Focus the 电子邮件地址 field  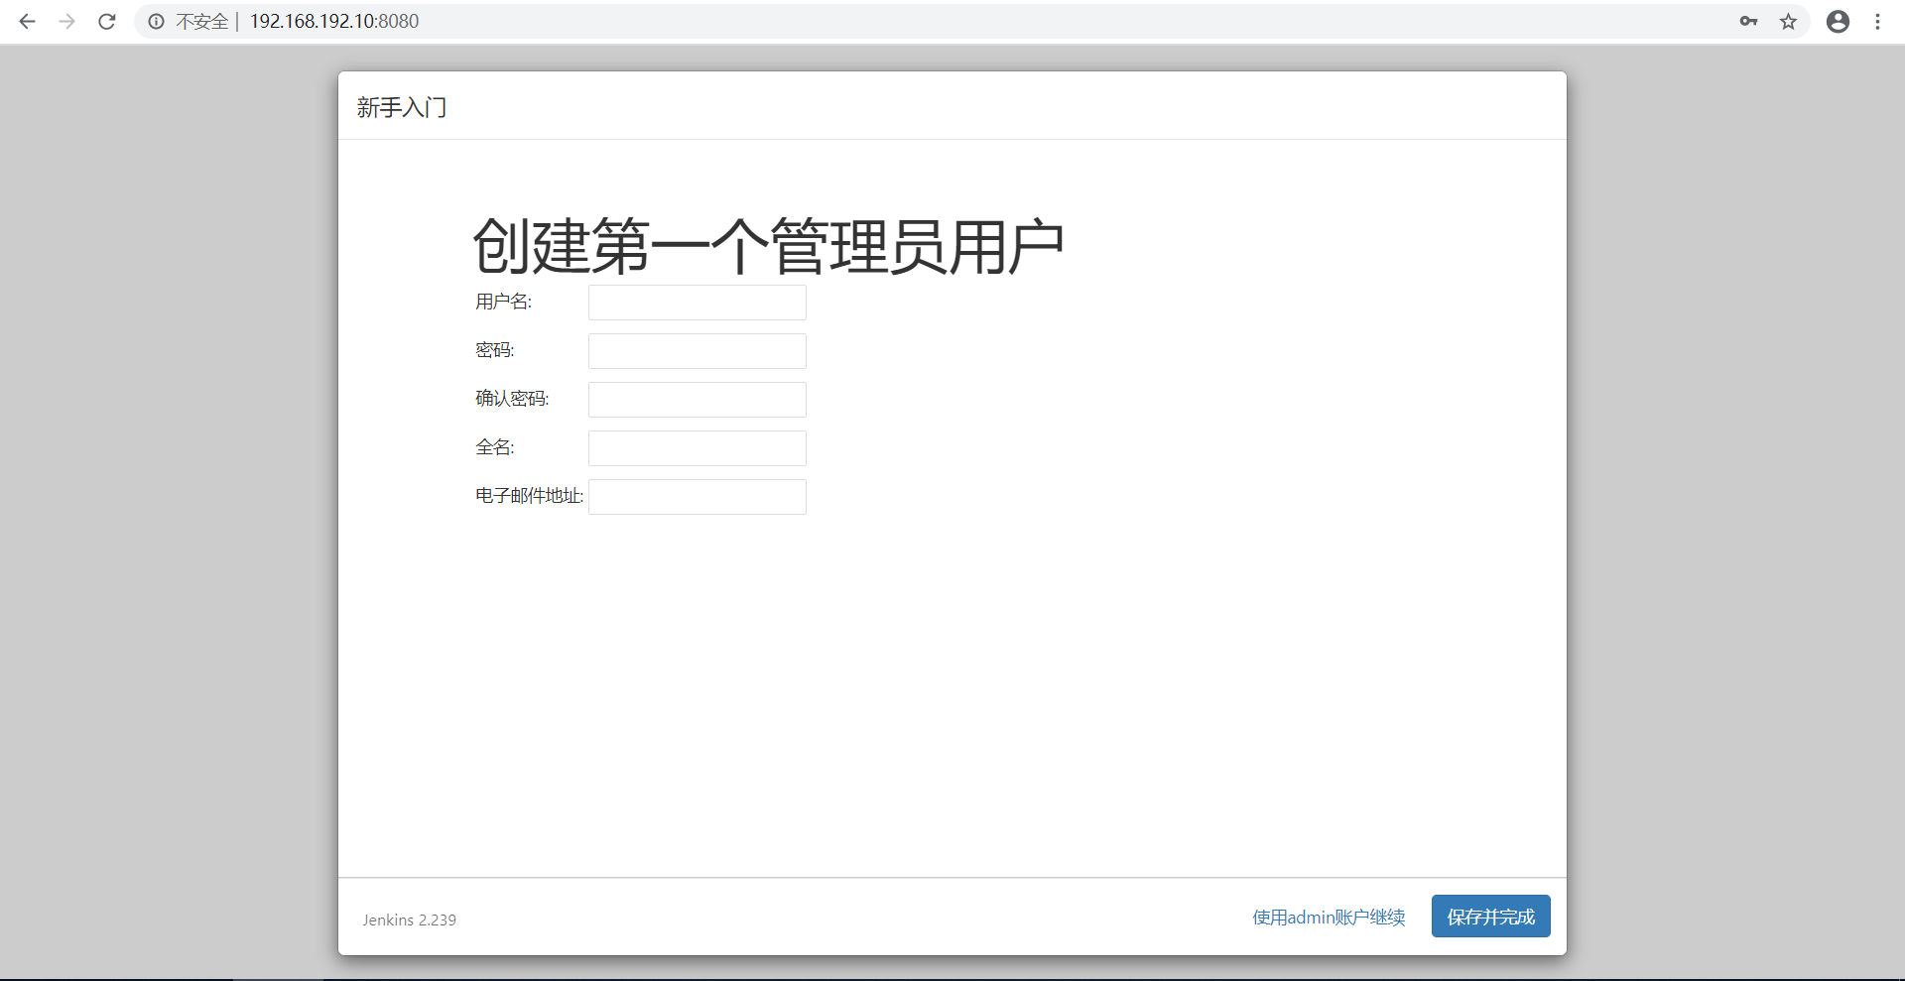pos(697,497)
